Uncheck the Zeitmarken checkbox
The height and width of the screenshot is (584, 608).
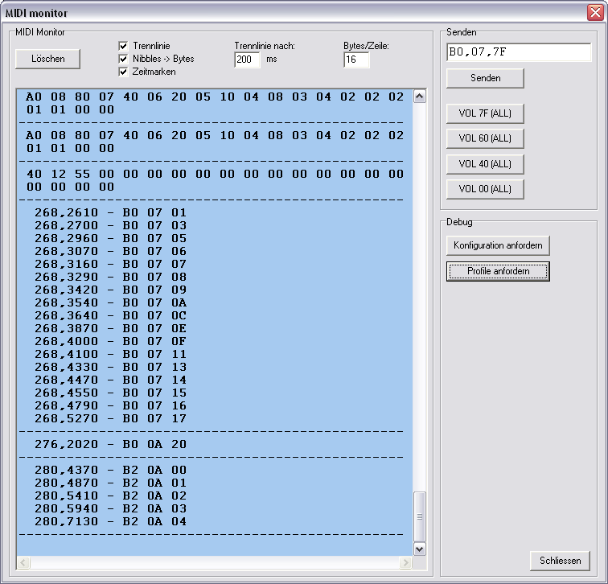click(123, 72)
